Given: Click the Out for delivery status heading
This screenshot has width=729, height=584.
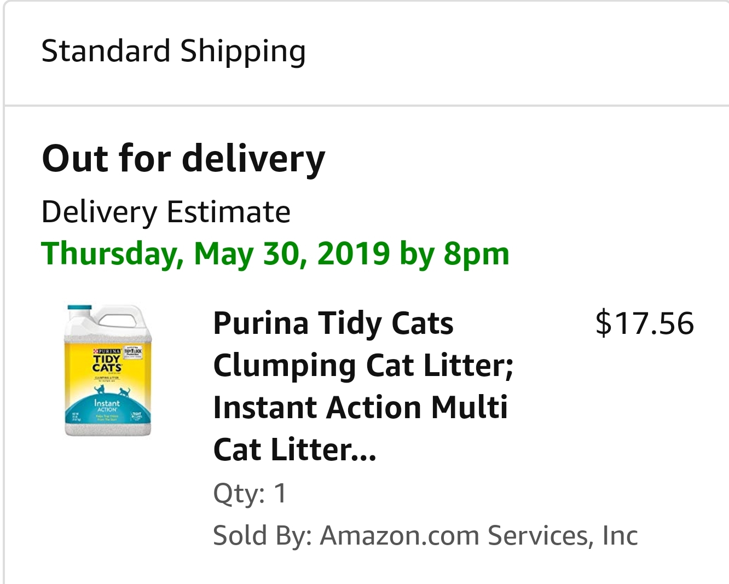Looking at the screenshot, I should [183, 159].
